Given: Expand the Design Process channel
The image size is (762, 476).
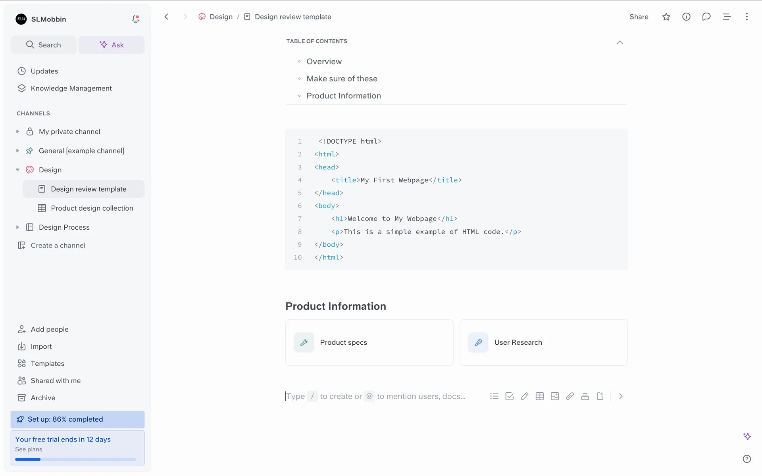Looking at the screenshot, I should click(x=17, y=227).
